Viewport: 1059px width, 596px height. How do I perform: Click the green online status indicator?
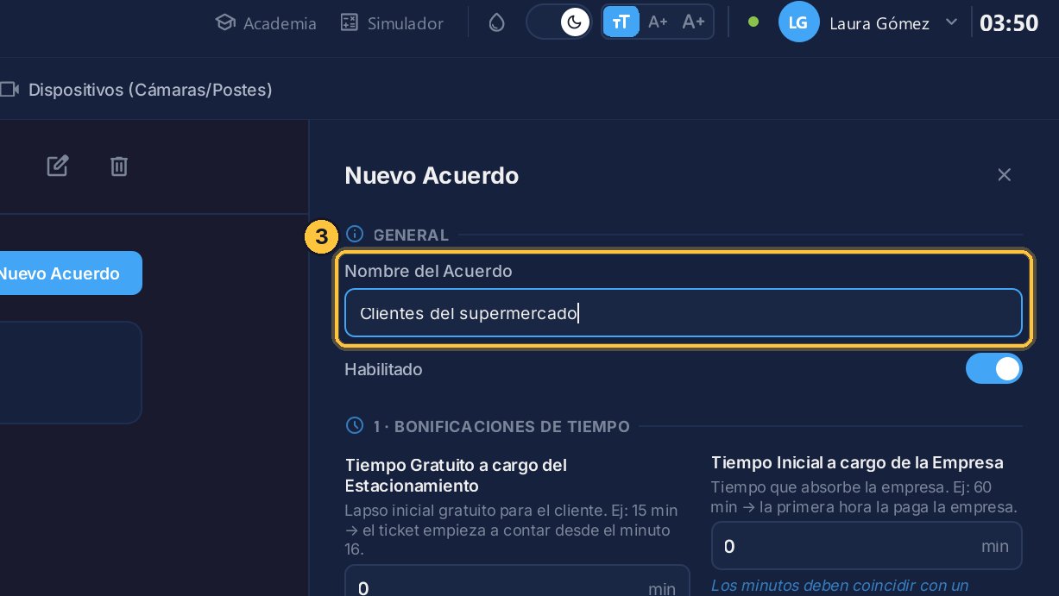pyautogui.click(x=753, y=22)
